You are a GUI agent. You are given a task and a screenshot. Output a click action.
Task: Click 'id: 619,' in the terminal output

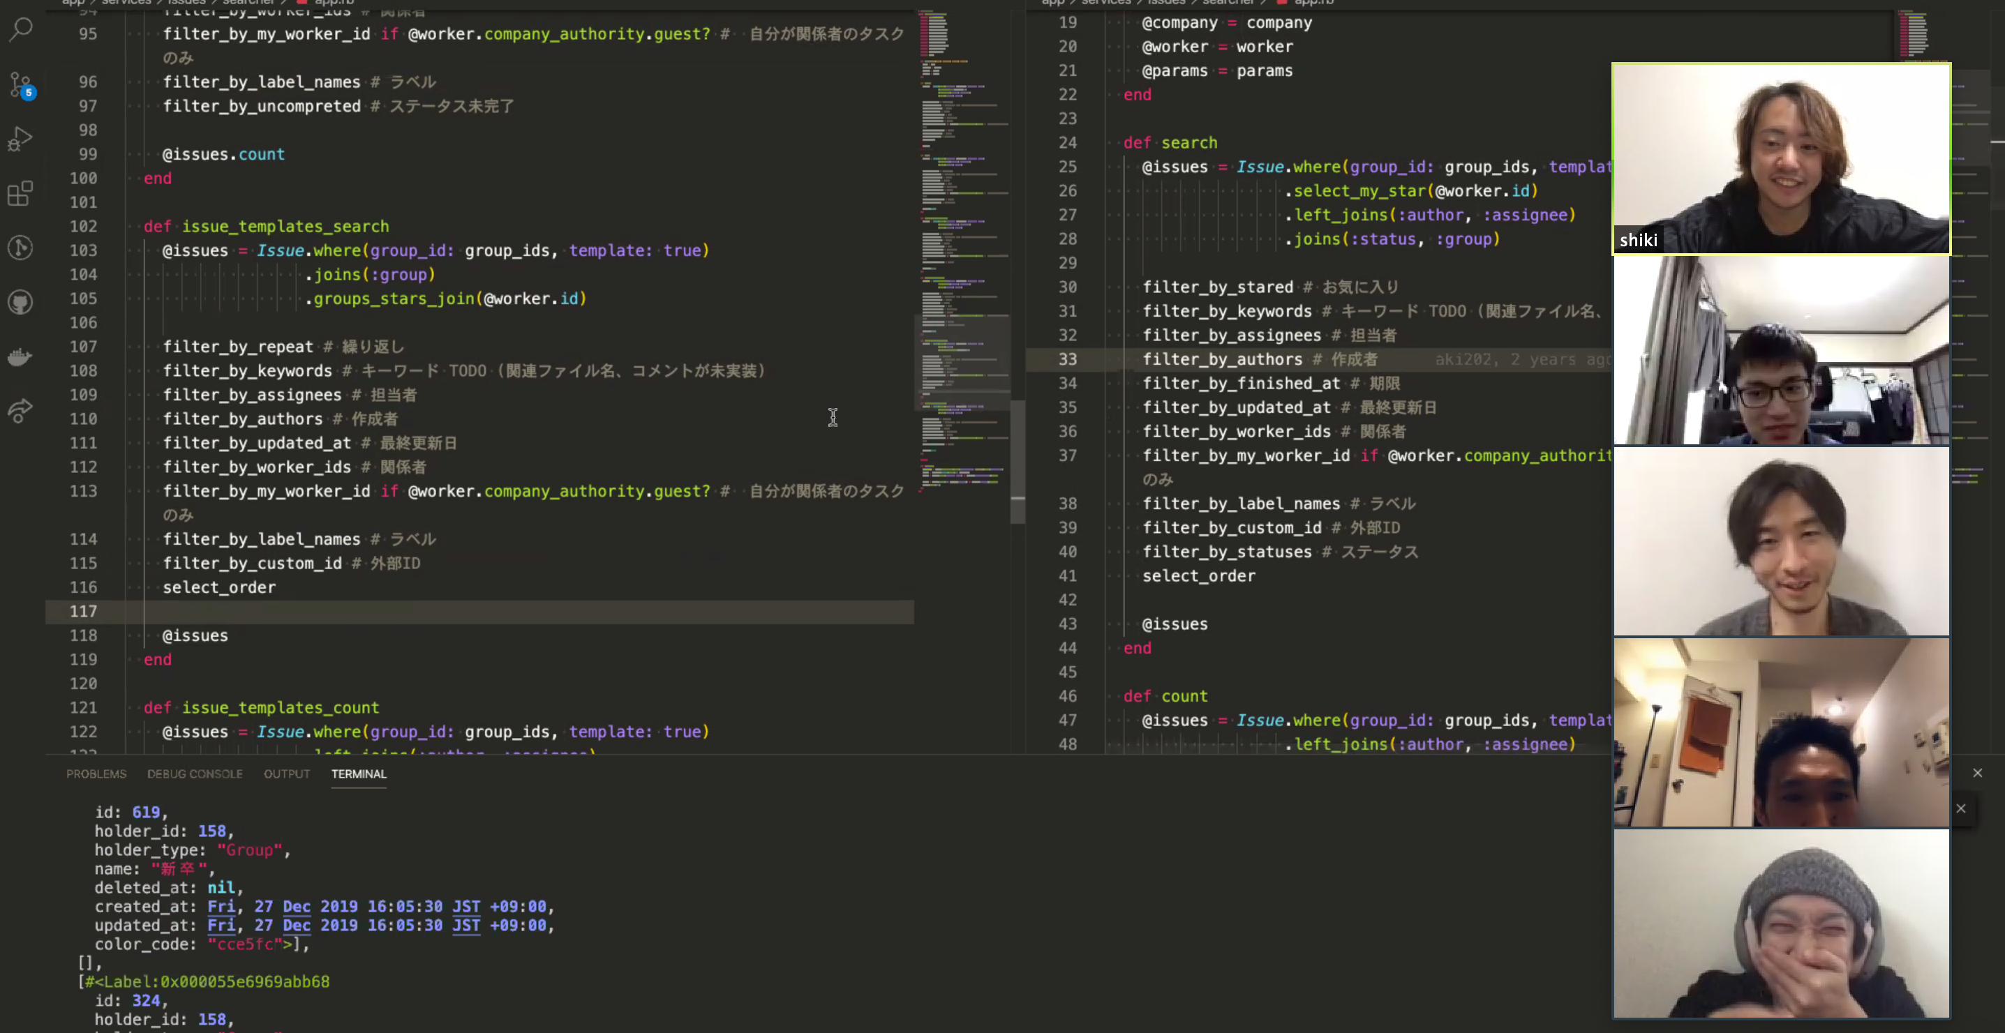pyautogui.click(x=131, y=812)
